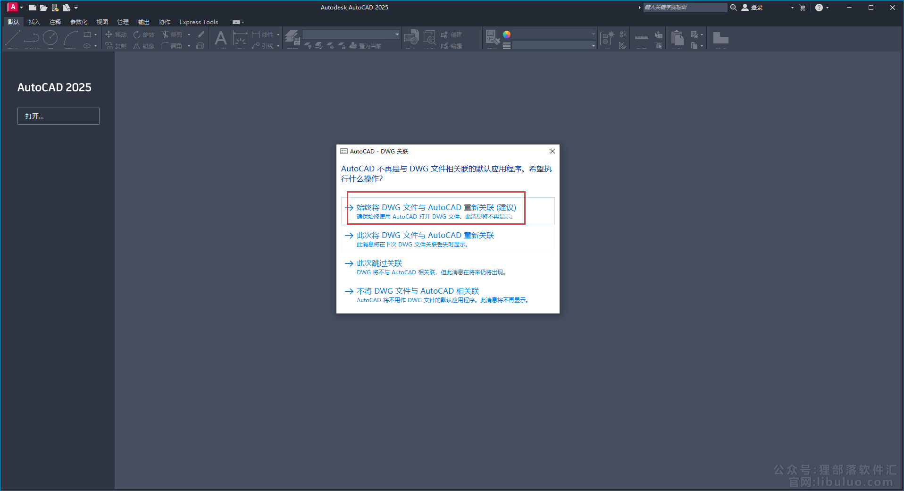Choose 此次跳过关联 option
The image size is (904, 491).
tap(448, 267)
